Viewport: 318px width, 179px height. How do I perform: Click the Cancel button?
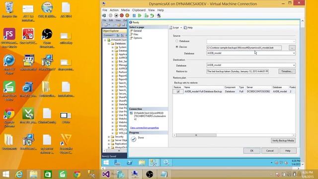click(270, 151)
